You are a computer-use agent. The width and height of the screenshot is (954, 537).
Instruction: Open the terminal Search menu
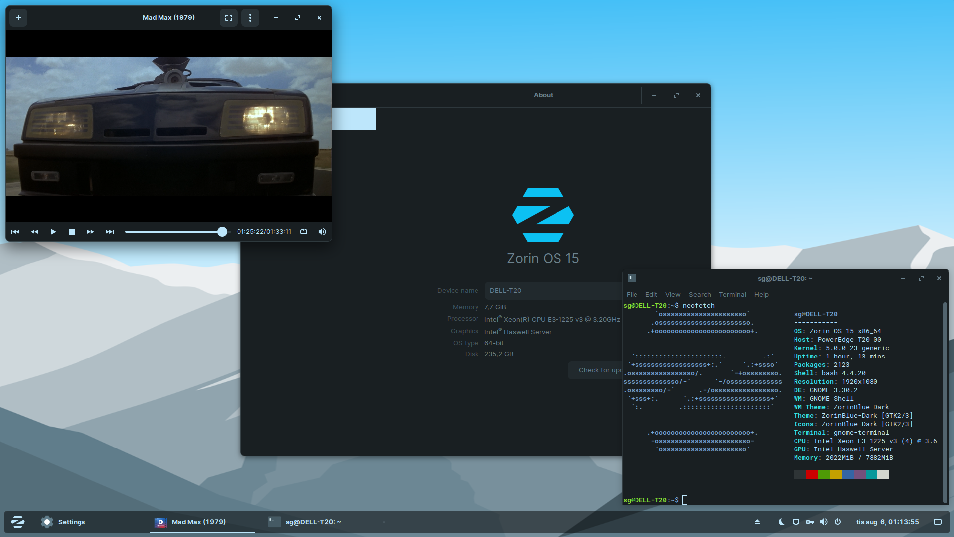(699, 295)
